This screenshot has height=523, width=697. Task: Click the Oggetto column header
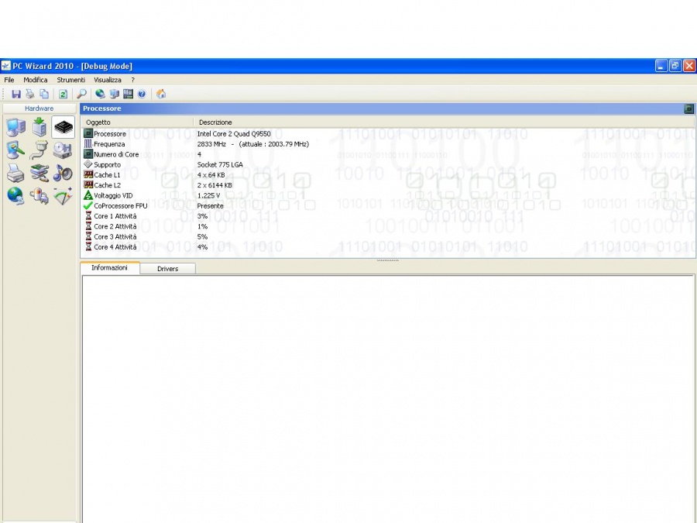tap(98, 122)
